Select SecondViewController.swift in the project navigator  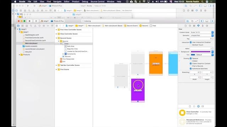35,41
